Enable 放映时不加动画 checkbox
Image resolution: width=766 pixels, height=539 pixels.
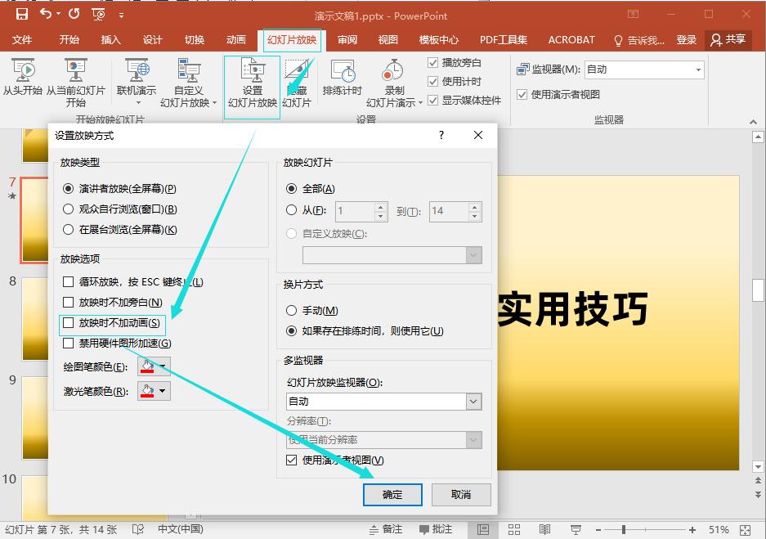pyautogui.click(x=69, y=323)
